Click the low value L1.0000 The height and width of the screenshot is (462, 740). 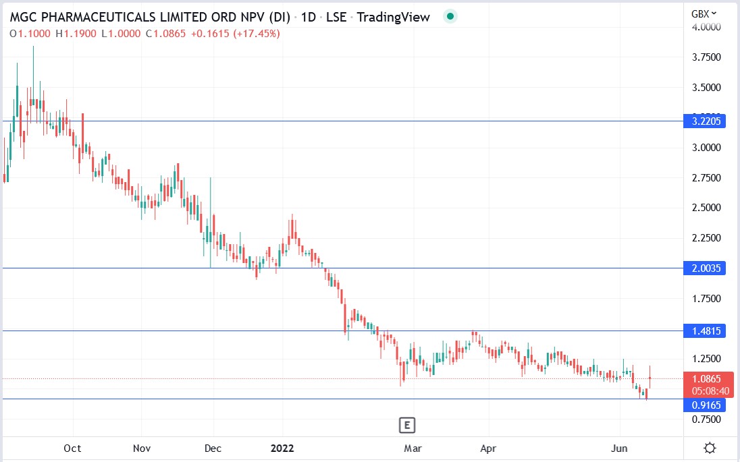pyautogui.click(x=122, y=34)
